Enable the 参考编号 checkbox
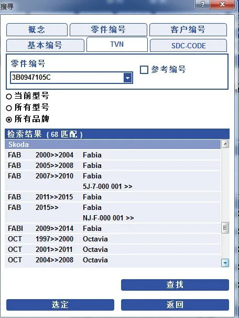This screenshot has height=318, width=239. pos(144,70)
